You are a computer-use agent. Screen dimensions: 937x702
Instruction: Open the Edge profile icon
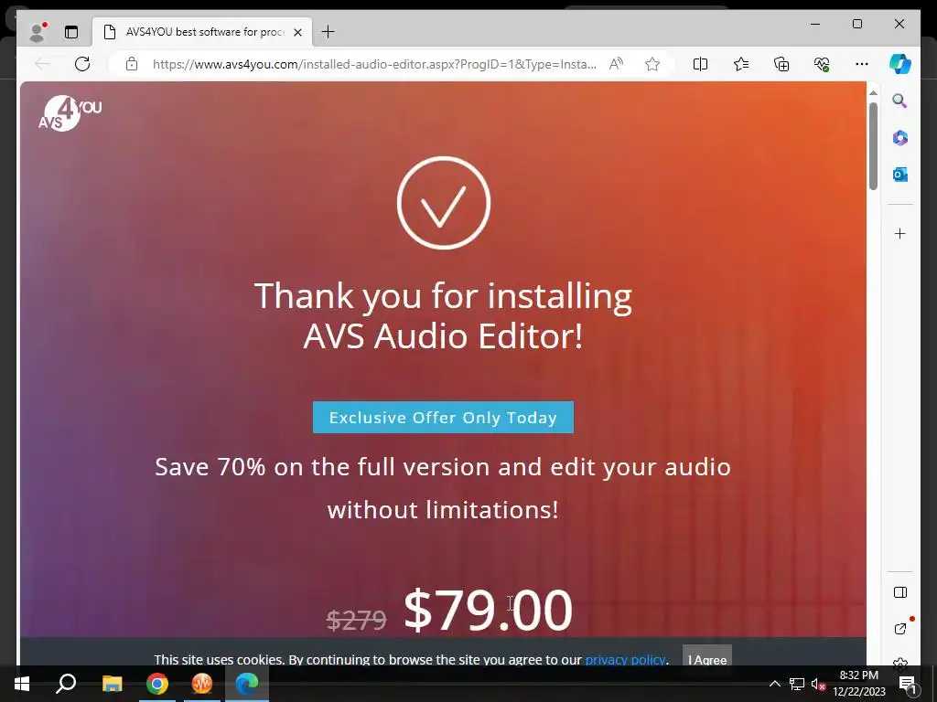[38, 32]
